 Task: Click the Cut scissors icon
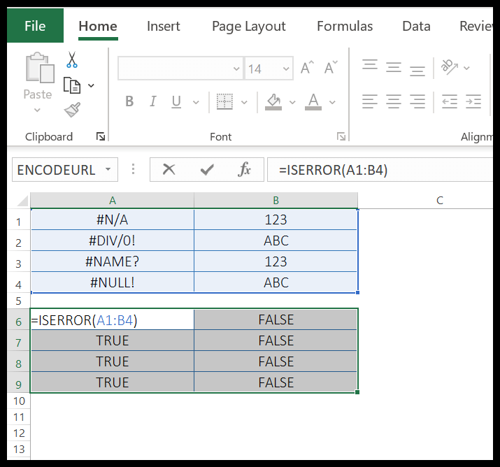[72, 59]
